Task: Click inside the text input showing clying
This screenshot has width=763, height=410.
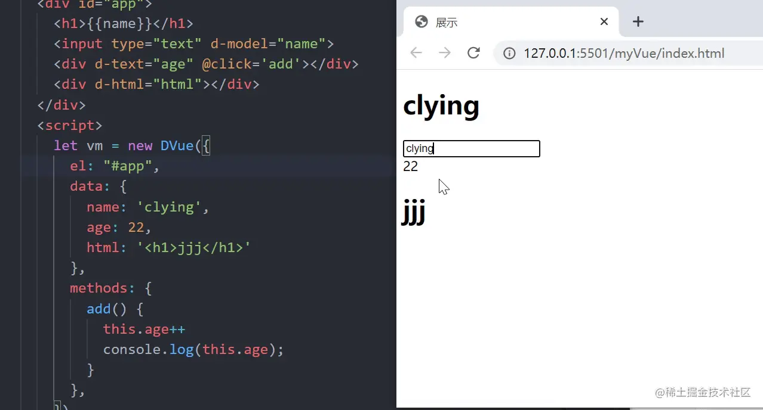Action: click(471, 148)
